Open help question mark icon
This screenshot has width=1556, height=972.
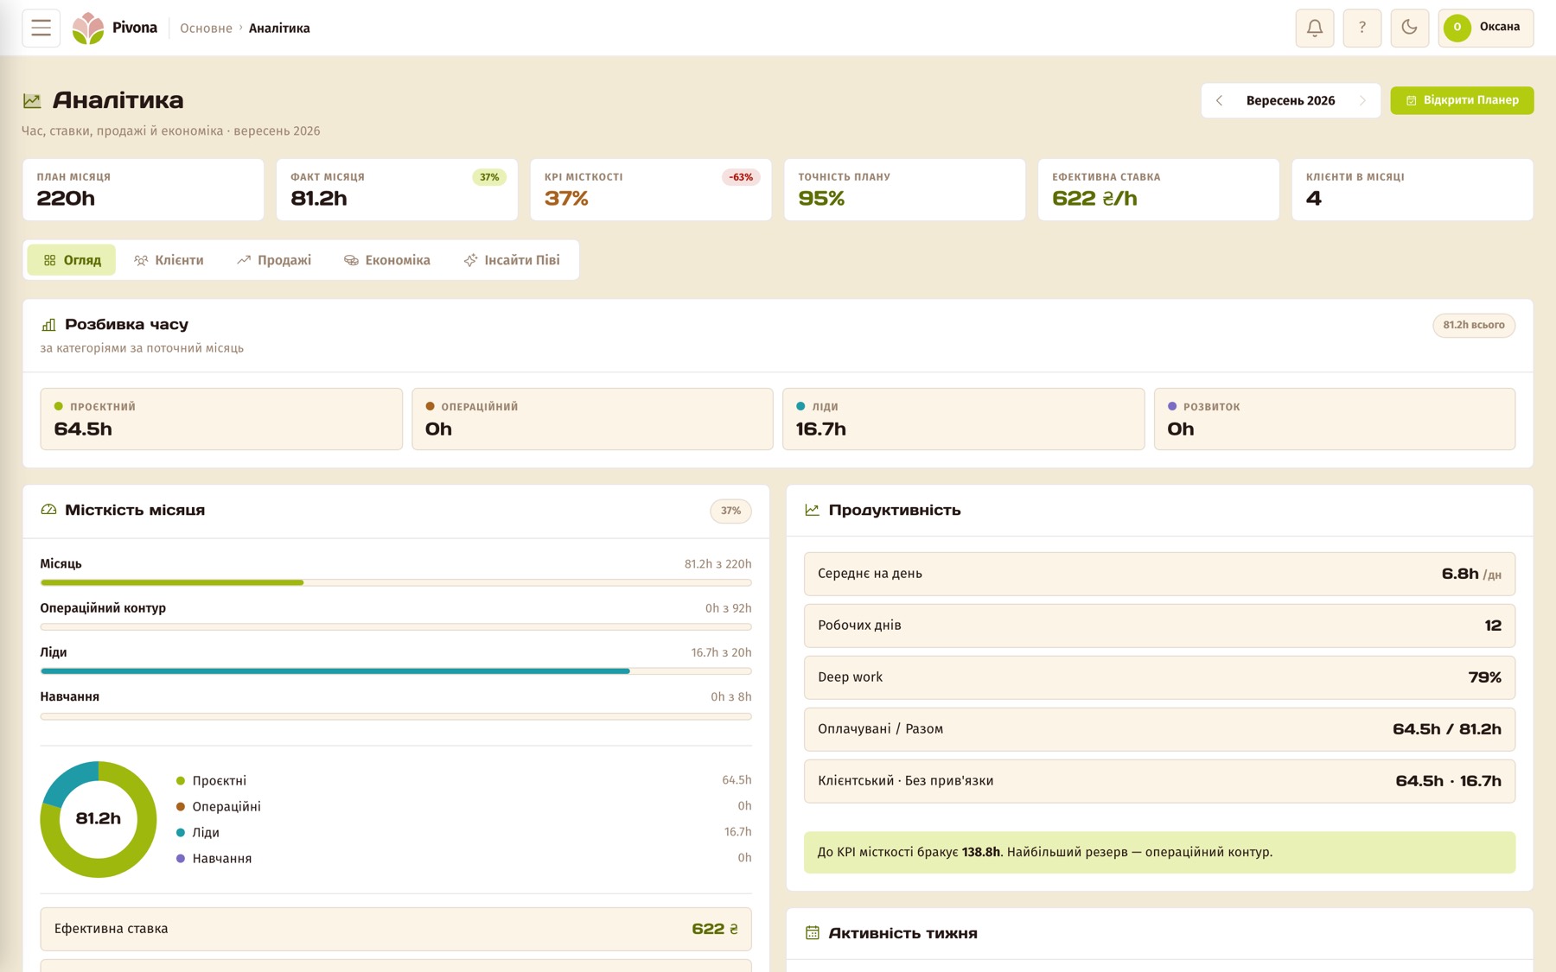[x=1361, y=28]
